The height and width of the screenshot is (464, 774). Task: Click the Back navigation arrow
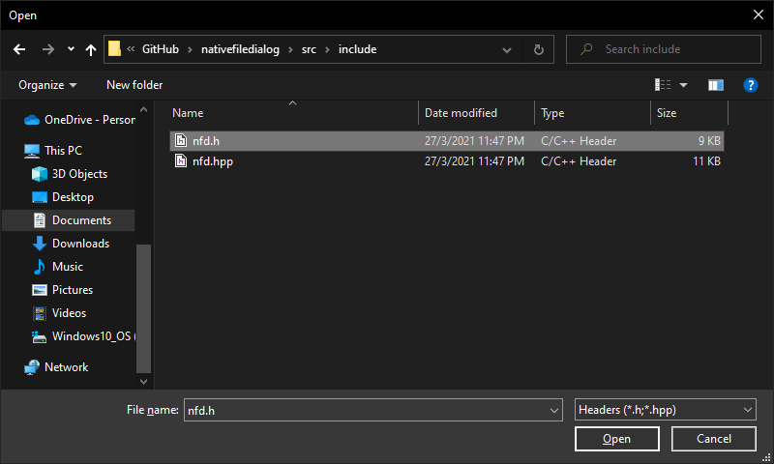click(x=20, y=49)
